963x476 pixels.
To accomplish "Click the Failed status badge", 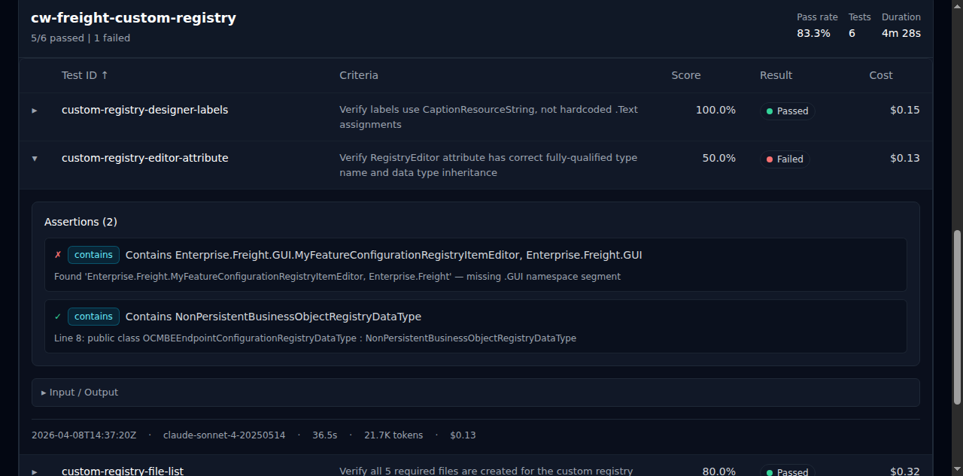I will [785, 159].
